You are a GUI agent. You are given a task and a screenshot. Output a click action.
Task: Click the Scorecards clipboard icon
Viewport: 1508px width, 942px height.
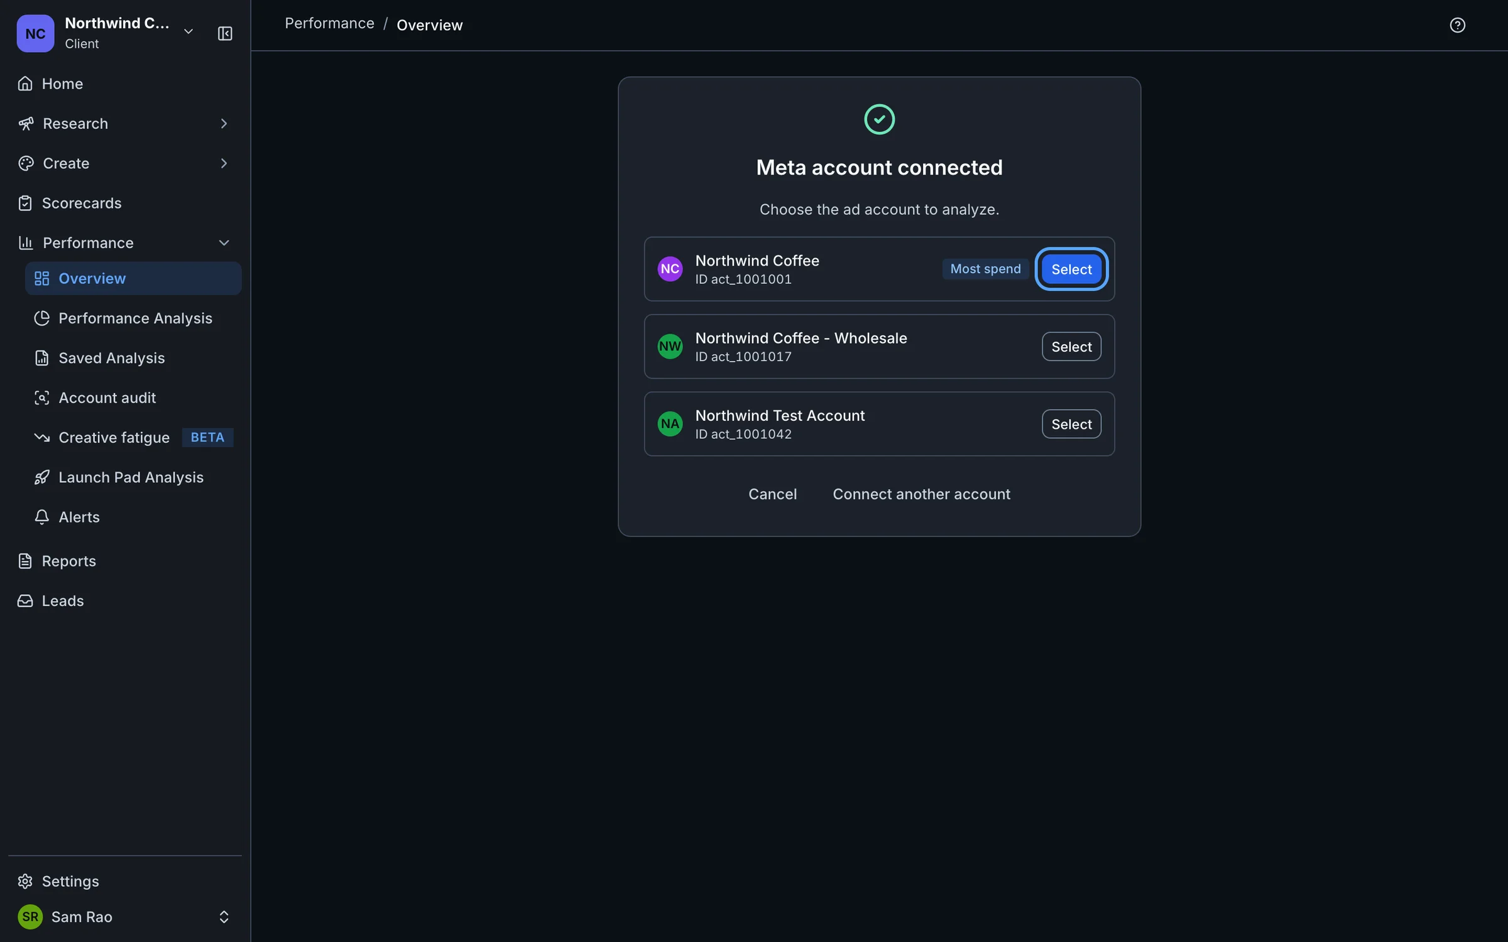[x=25, y=203]
